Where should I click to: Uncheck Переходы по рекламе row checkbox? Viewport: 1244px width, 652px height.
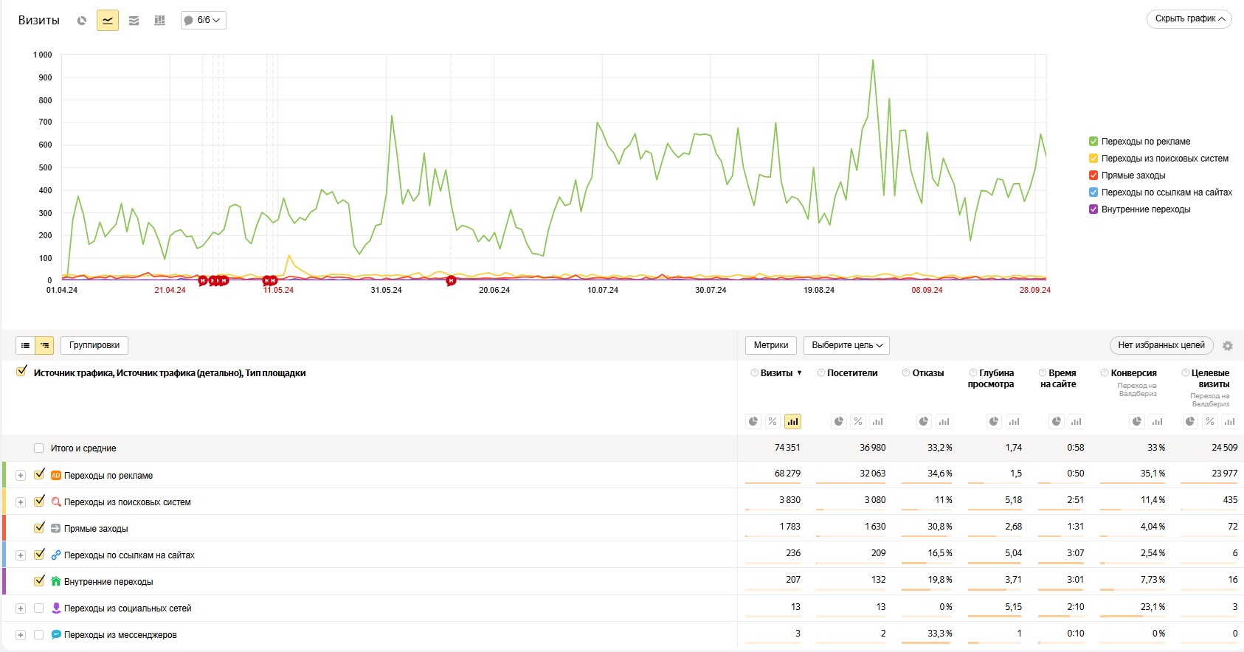[x=40, y=474]
